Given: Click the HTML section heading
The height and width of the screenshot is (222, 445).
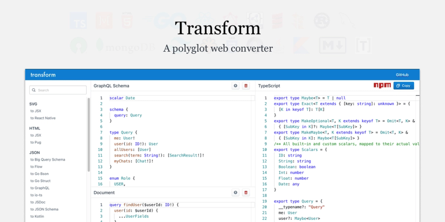Looking at the screenshot, I should 35,128.
